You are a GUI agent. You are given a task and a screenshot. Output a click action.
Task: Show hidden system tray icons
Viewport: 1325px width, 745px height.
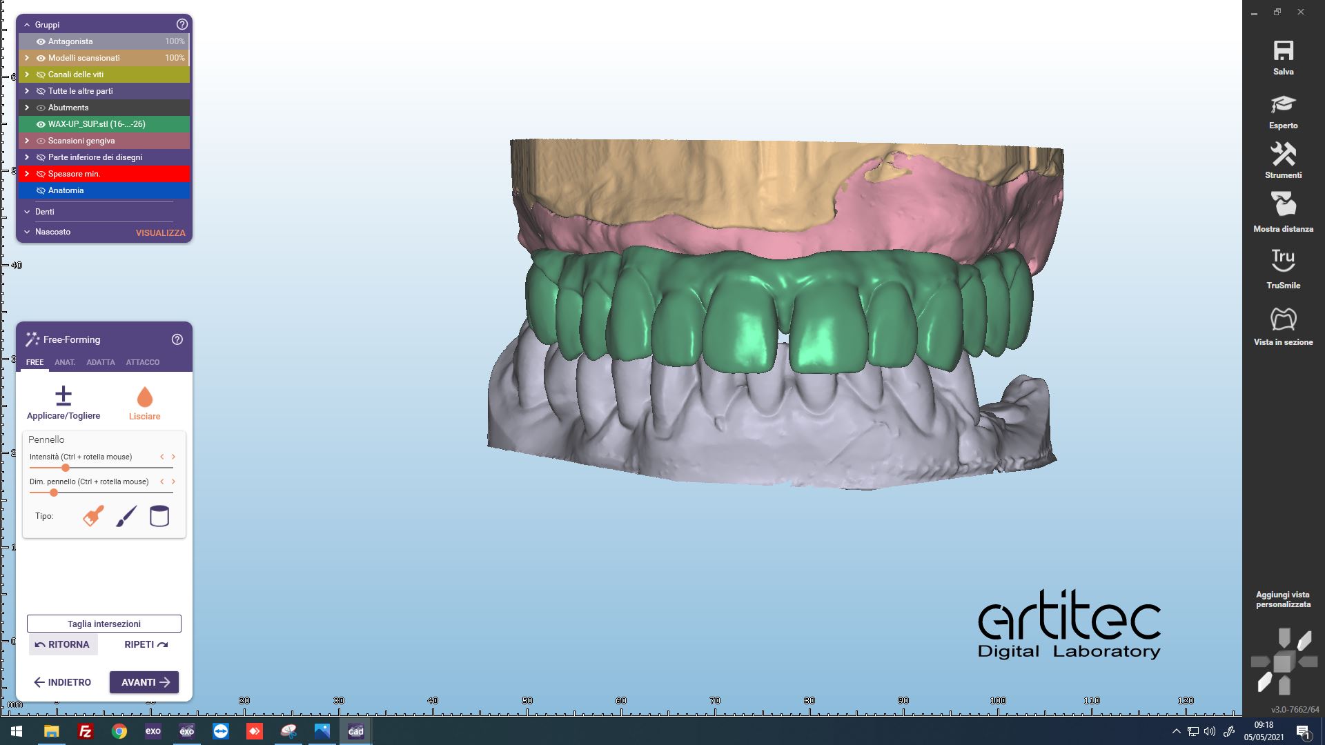1176,731
